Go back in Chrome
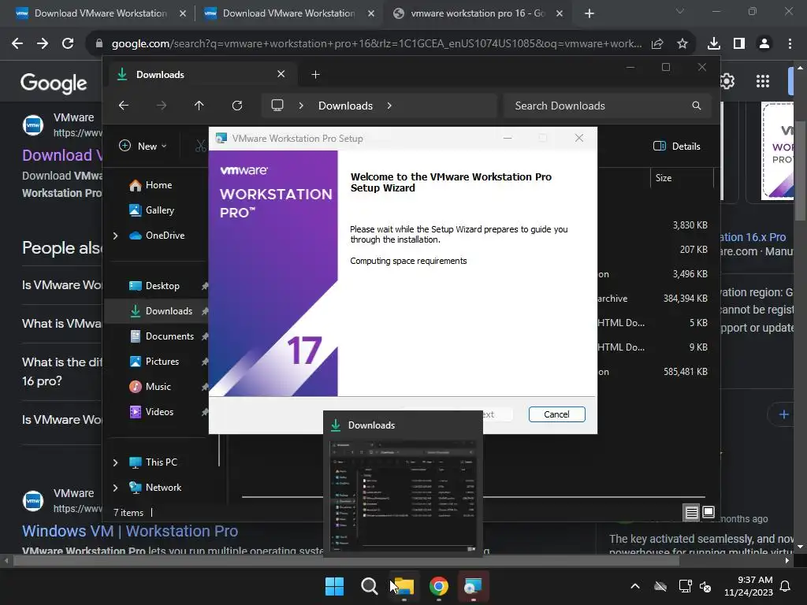 pyautogui.click(x=17, y=44)
